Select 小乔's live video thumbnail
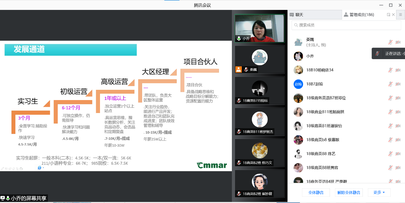The image size is (405, 203). [x=259, y=28]
